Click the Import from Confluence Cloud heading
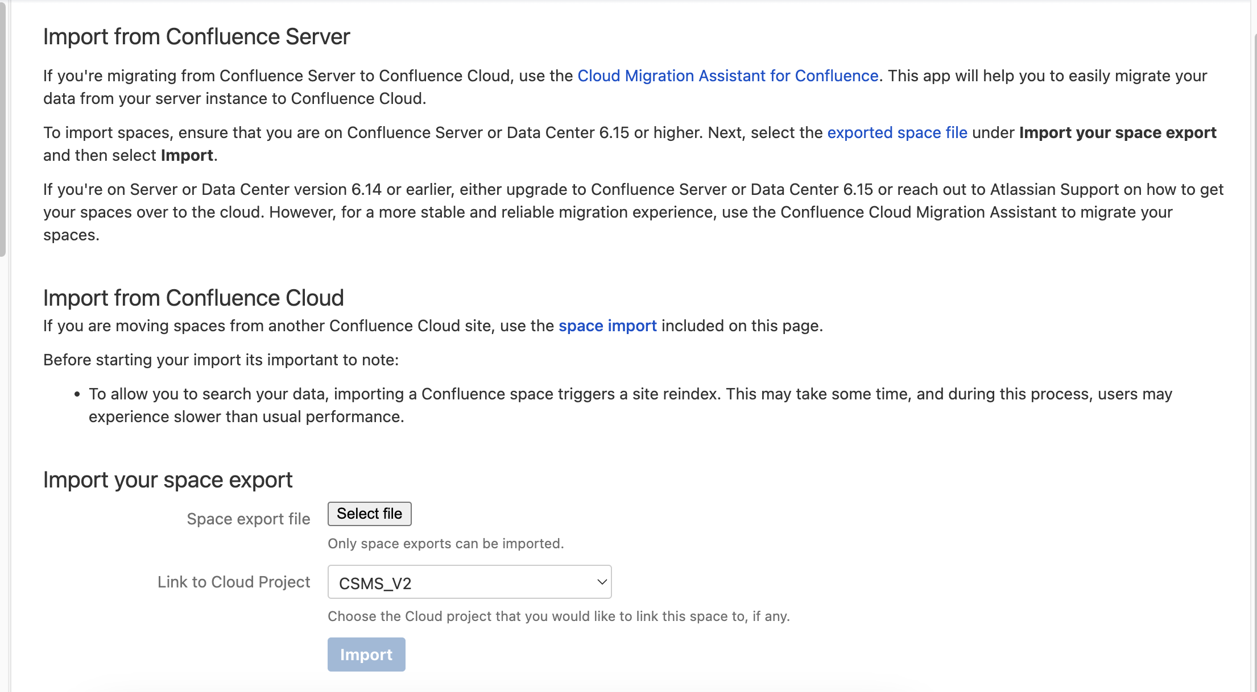The height and width of the screenshot is (692, 1257). [193, 298]
